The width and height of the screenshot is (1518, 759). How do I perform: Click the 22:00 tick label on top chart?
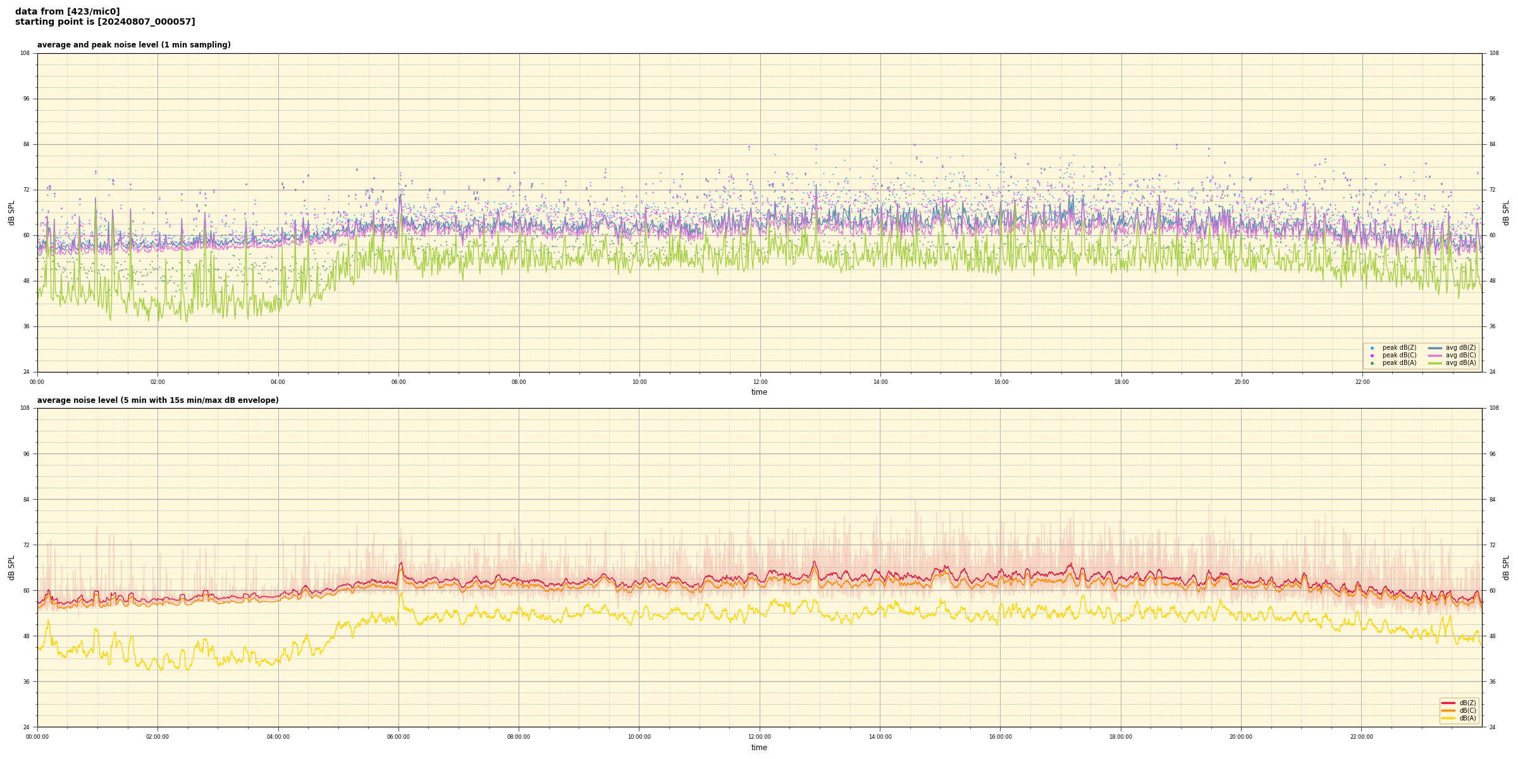click(1362, 382)
